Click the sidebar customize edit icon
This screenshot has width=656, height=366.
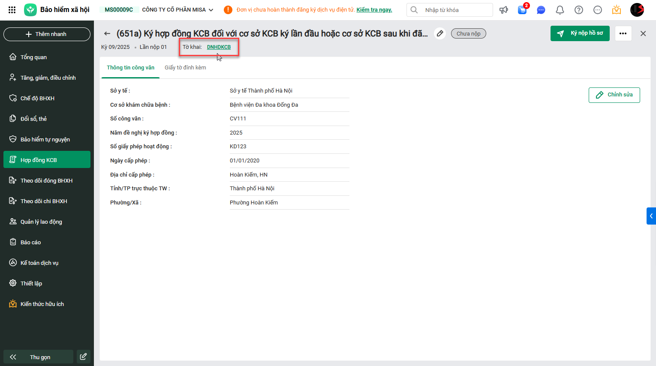[84, 357]
